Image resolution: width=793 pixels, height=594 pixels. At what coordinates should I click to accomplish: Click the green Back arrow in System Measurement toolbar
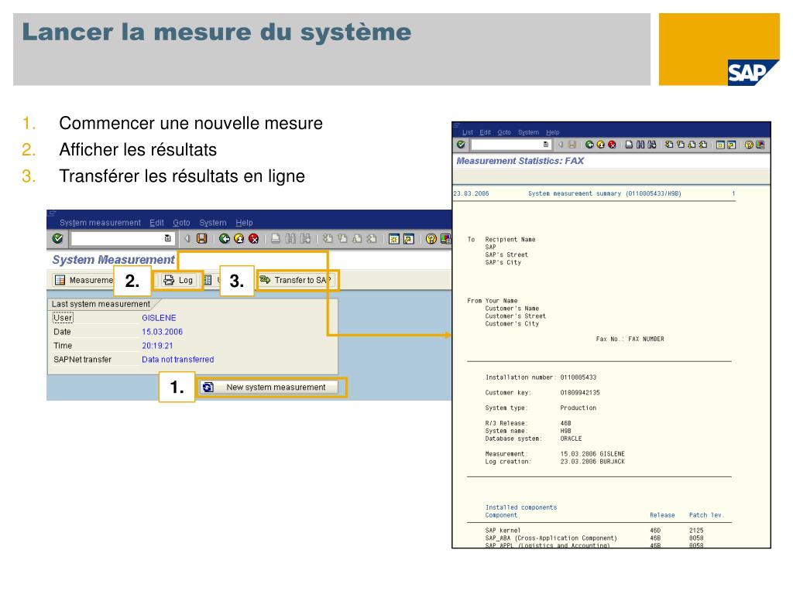point(225,238)
